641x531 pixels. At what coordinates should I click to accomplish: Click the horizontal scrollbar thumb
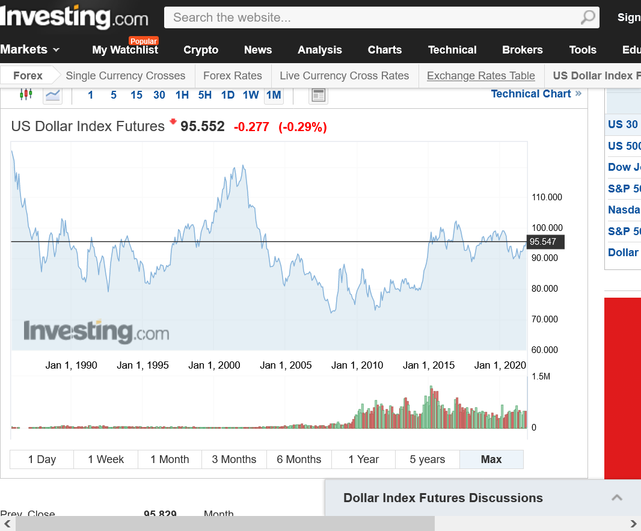(x=225, y=524)
